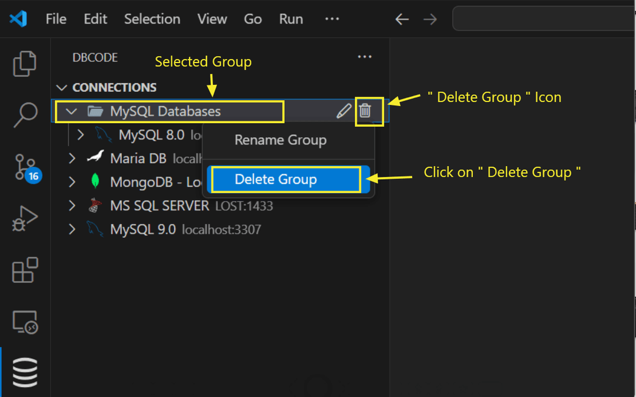
Task: Open the Extensions panel icon
Action: click(24, 270)
